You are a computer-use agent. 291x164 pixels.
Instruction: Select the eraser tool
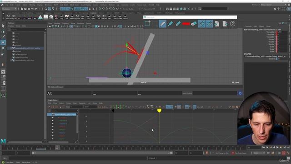click(194, 24)
